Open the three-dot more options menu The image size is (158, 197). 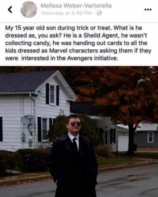click(x=148, y=9)
